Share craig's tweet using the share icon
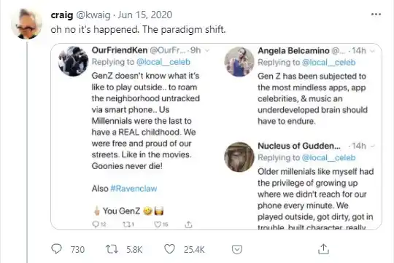Image resolution: width=394 pixels, height=263 pixels. [x=323, y=249]
